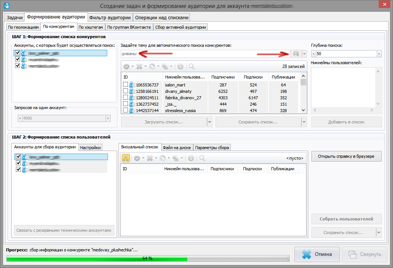
Task: Click the info icon in visual list toolbar
Action: pyautogui.click(x=191, y=158)
